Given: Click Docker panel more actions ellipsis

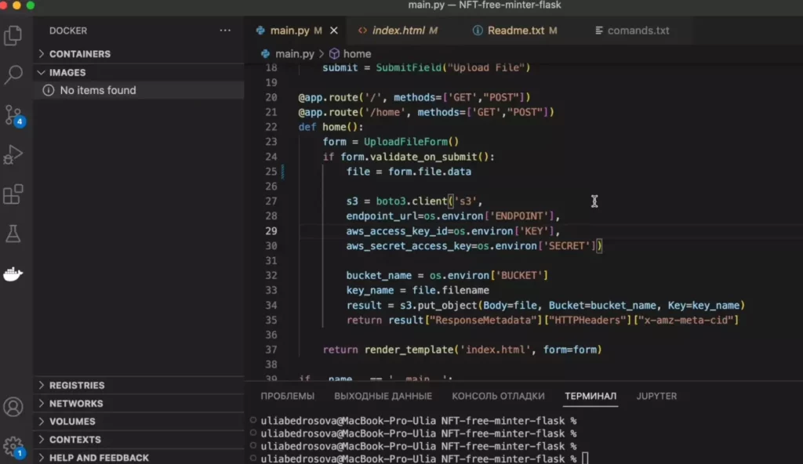Looking at the screenshot, I should point(225,31).
